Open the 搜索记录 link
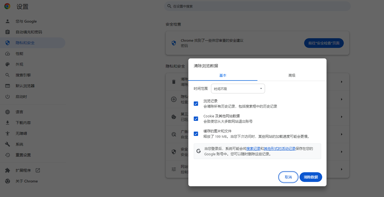Image resolution: width=384 pixels, height=197 pixels. pos(253,148)
